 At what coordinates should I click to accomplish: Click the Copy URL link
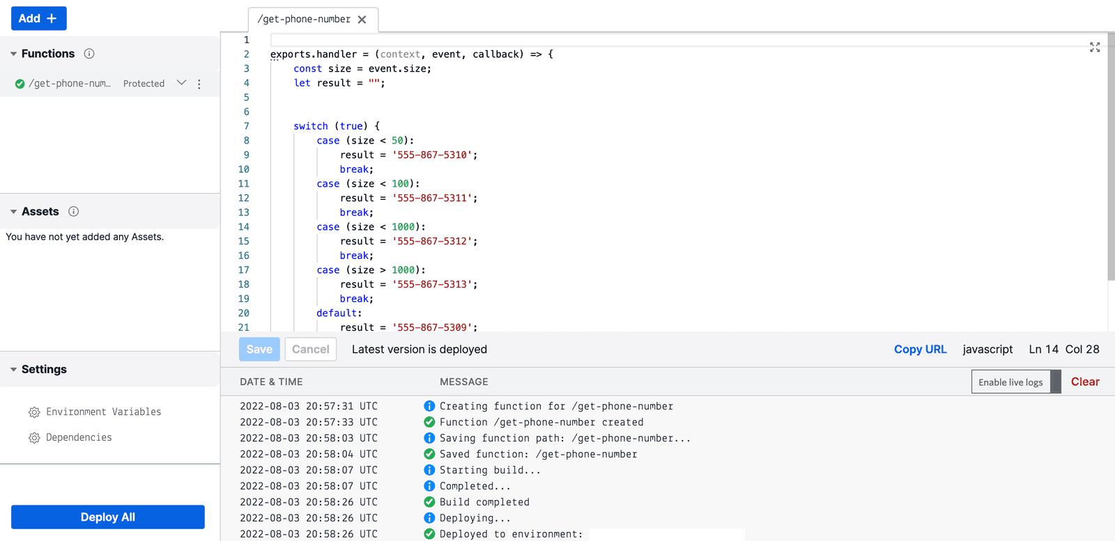pyautogui.click(x=920, y=350)
